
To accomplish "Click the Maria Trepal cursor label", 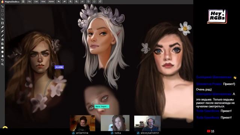I will point(102,106).
